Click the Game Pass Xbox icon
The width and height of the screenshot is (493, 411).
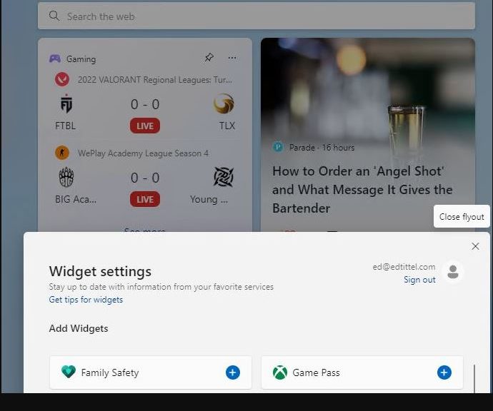tap(280, 372)
